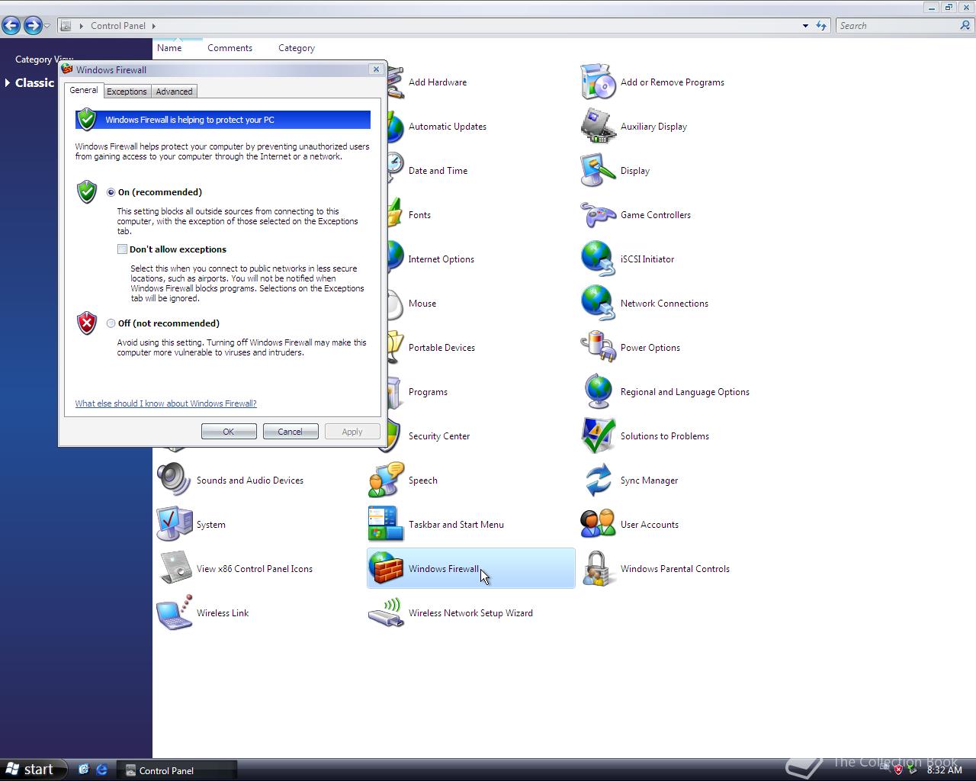Open Windows Parental Controls icon
Viewport: 976px width, 781px height.
point(598,568)
